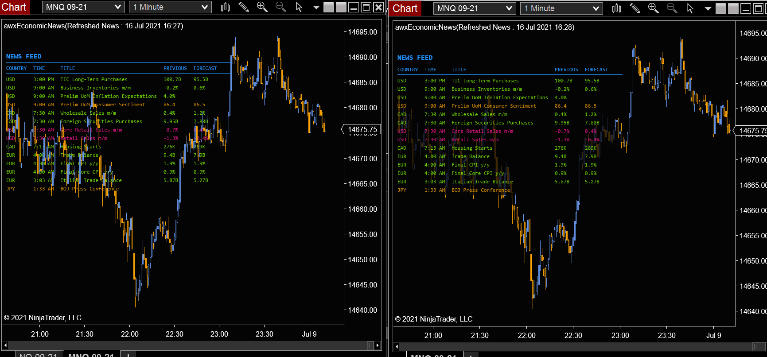Click the NEWS FEED heading in left chart
Viewport: 767px width, 357px height.
[24, 56]
